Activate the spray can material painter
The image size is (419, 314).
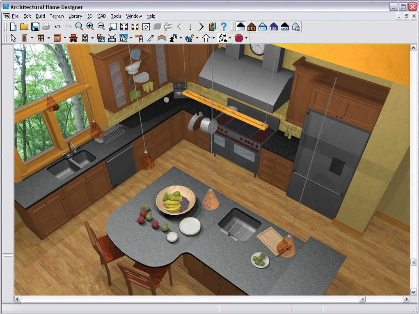140,38
